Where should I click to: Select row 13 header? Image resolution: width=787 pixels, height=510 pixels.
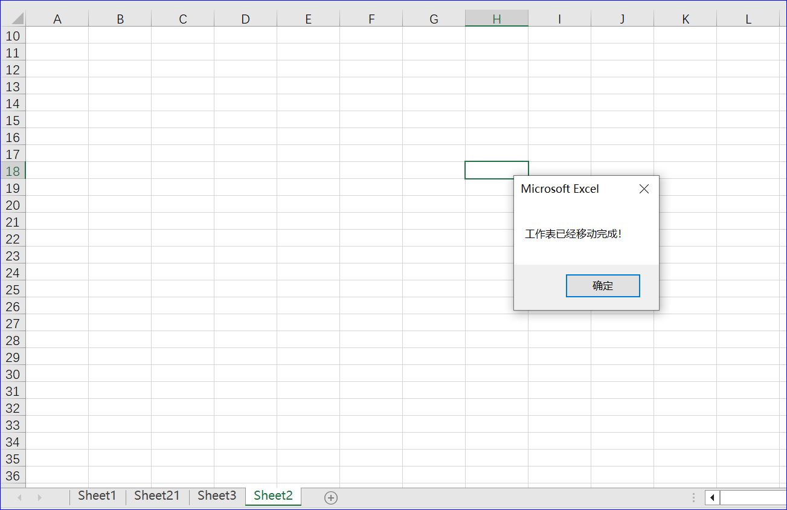13,86
